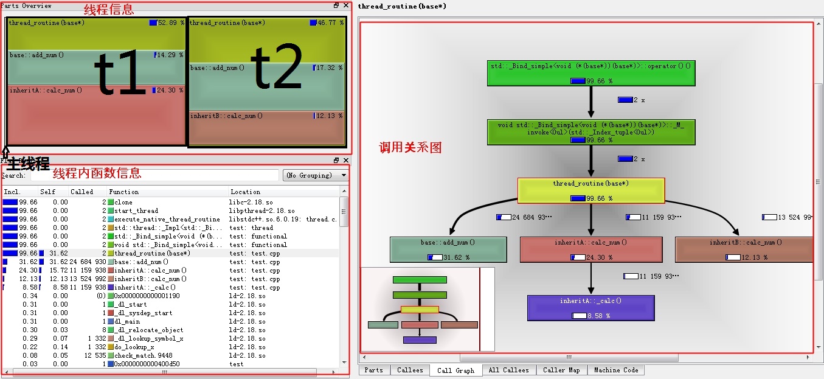
Task: Click the color icon beside check_match.9448
Action: click(111, 356)
